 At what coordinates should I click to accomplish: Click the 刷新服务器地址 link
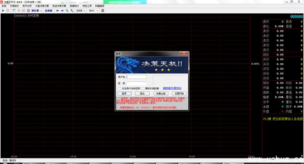pyautogui.click(x=172, y=88)
